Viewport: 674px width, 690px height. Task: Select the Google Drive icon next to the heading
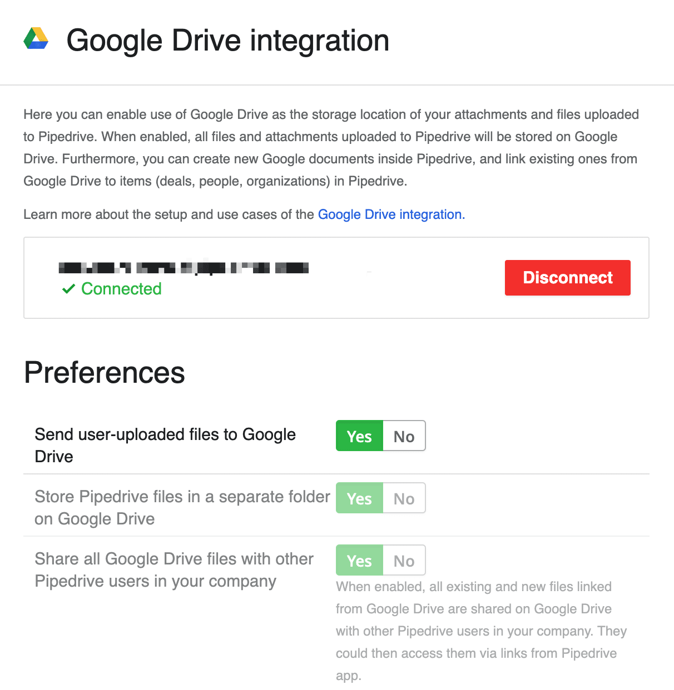[x=36, y=39]
